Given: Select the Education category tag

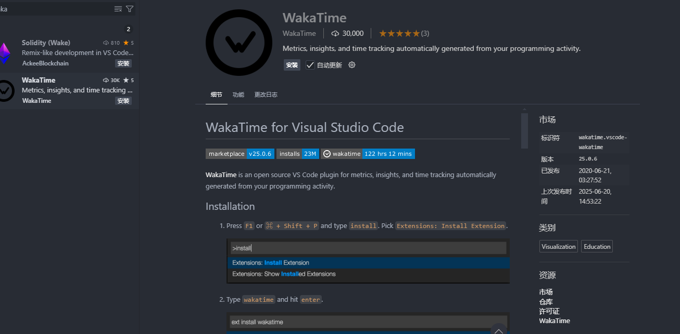Looking at the screenshot, I should coord(597,247).
